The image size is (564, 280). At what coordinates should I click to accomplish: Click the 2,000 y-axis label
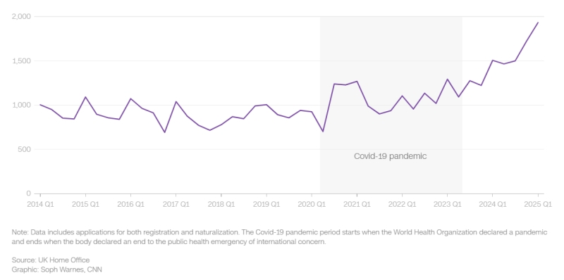point(23,16)
